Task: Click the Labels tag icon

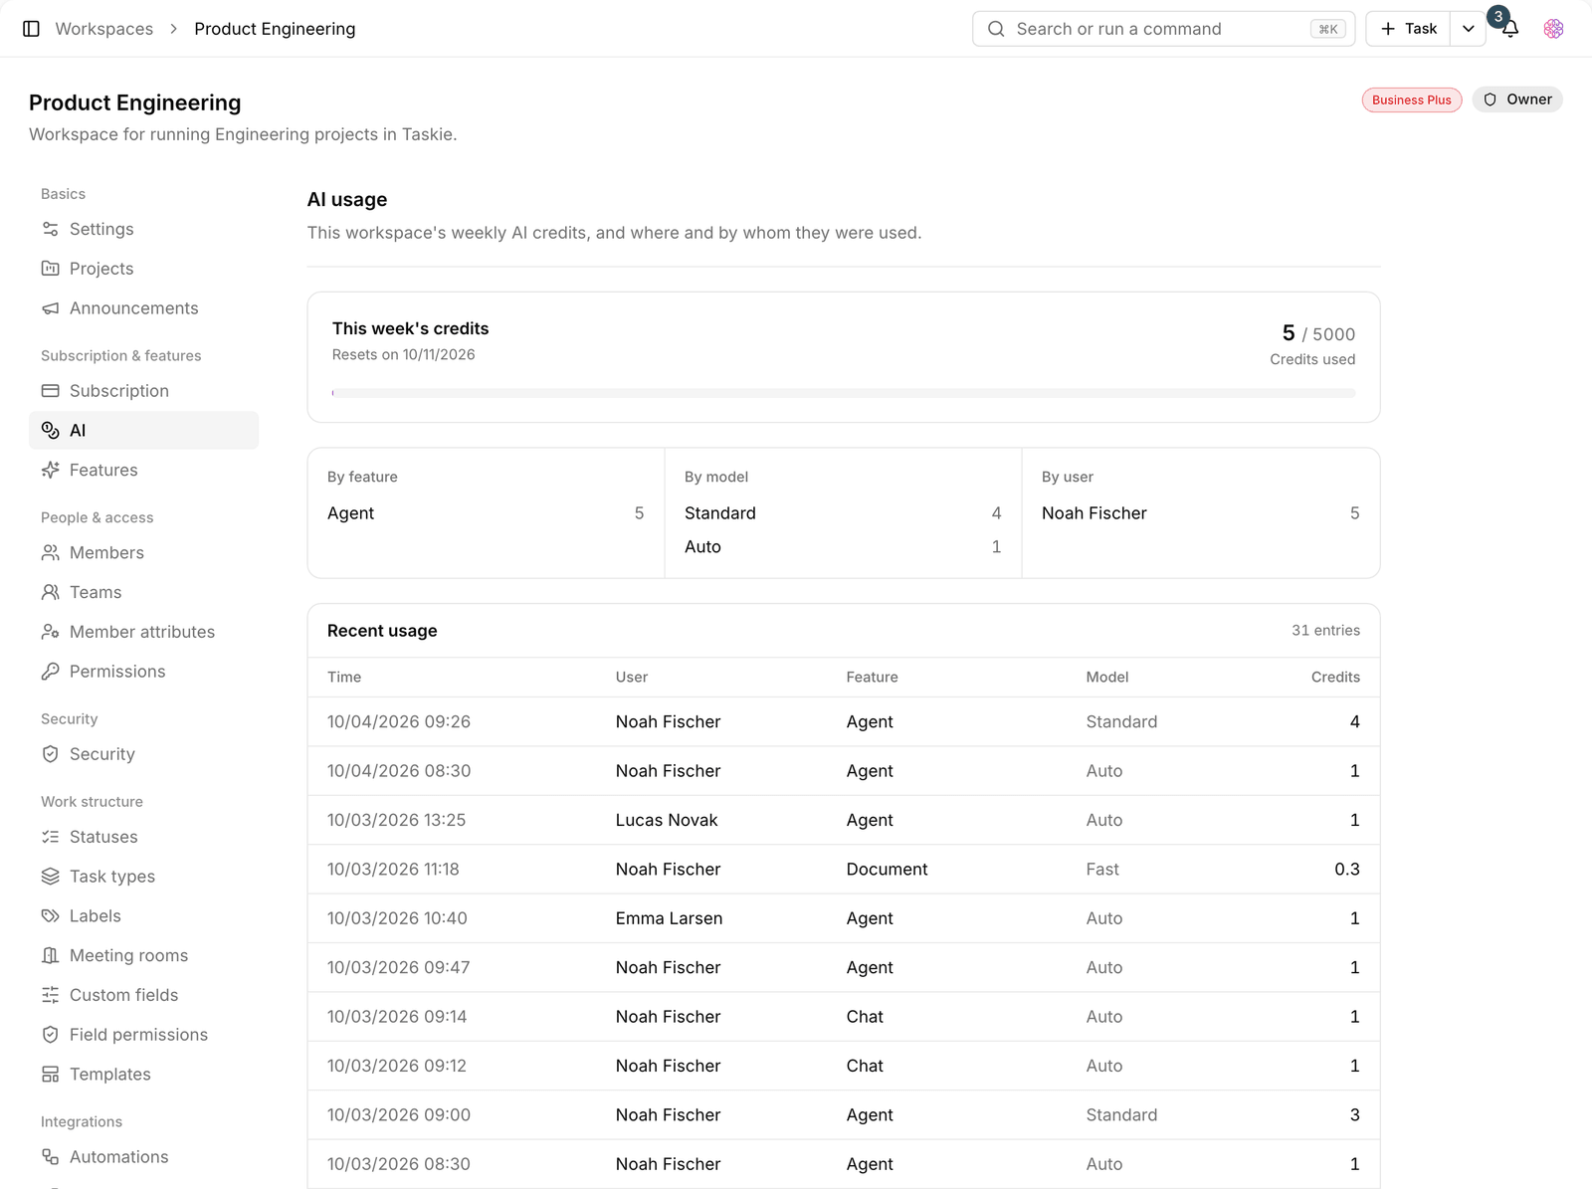Action: [x=51, y=915]
